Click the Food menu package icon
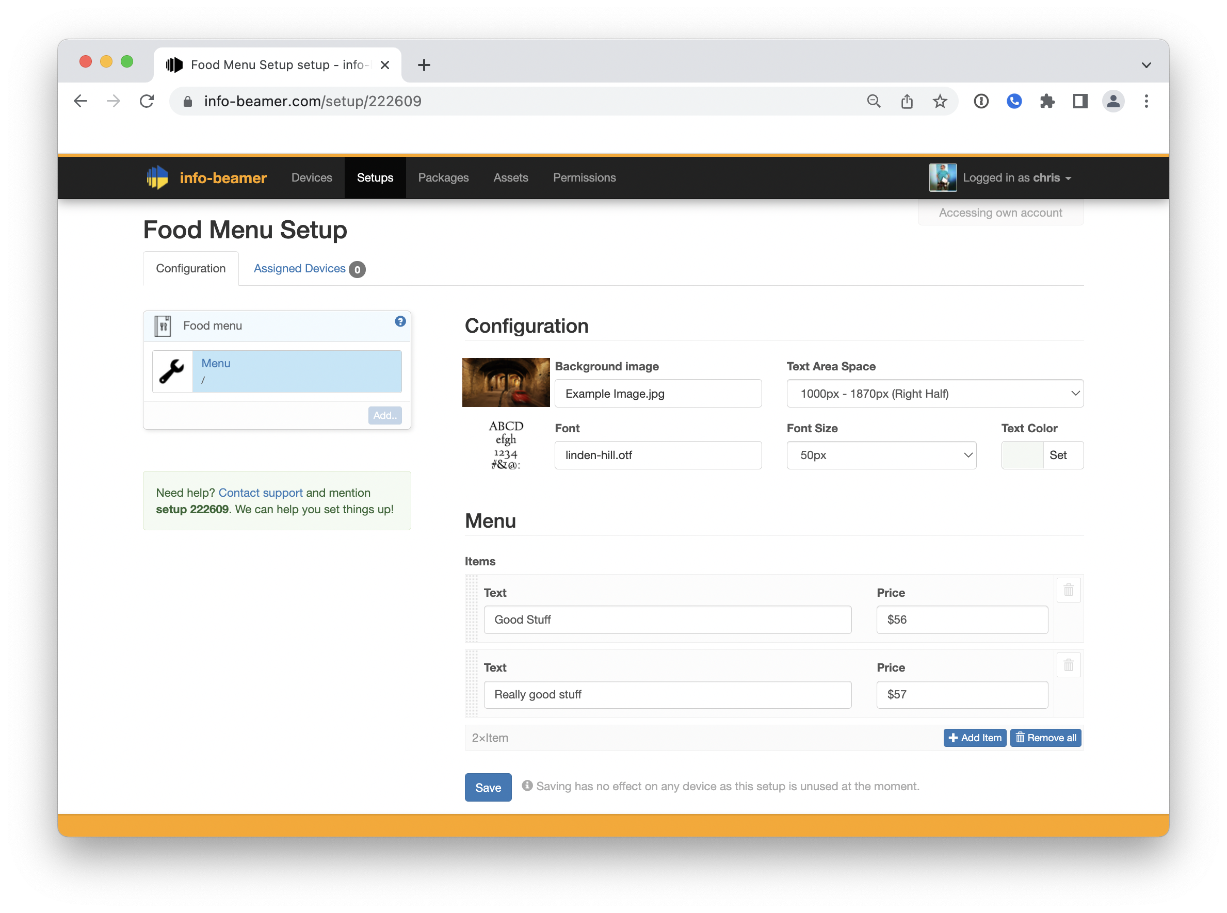 point(163,326)
